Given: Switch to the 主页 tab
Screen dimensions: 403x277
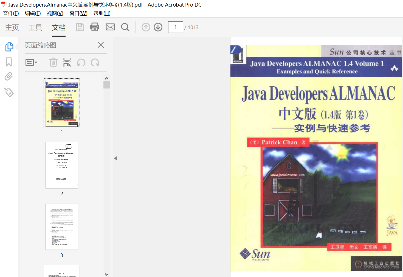Looking at the screenshot, I should [x=12, y=27].
